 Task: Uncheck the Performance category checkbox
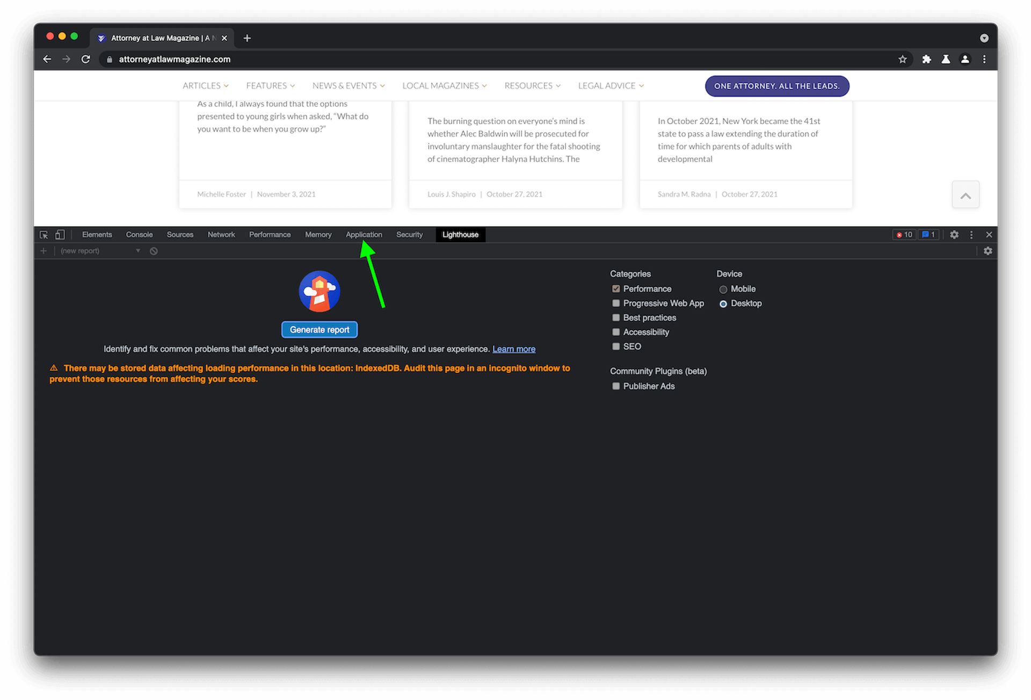point(616,289)
